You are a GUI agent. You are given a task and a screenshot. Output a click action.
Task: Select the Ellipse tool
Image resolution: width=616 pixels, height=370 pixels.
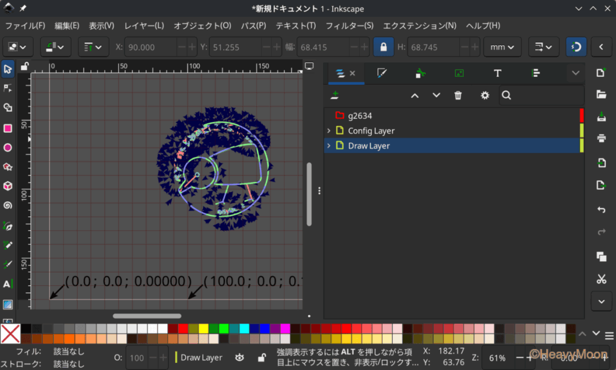(8, 147)
